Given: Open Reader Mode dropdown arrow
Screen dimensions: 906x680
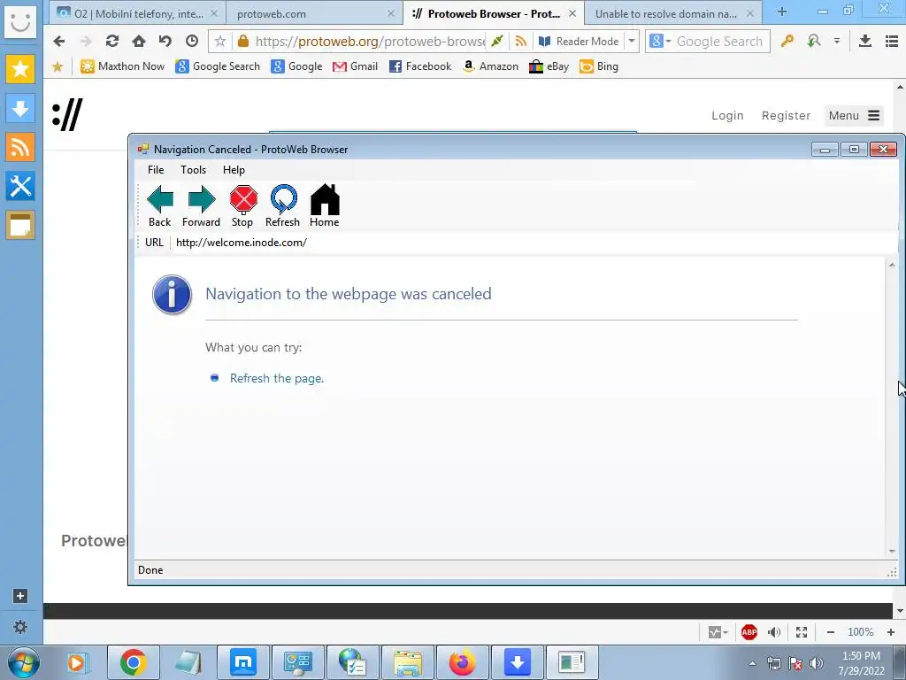Looking at the screenshot, I should 632,41.
